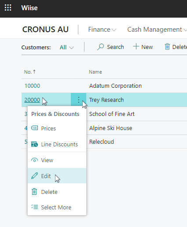
Task: Open three-dot menu for Trey Research row
Action: 79,100
